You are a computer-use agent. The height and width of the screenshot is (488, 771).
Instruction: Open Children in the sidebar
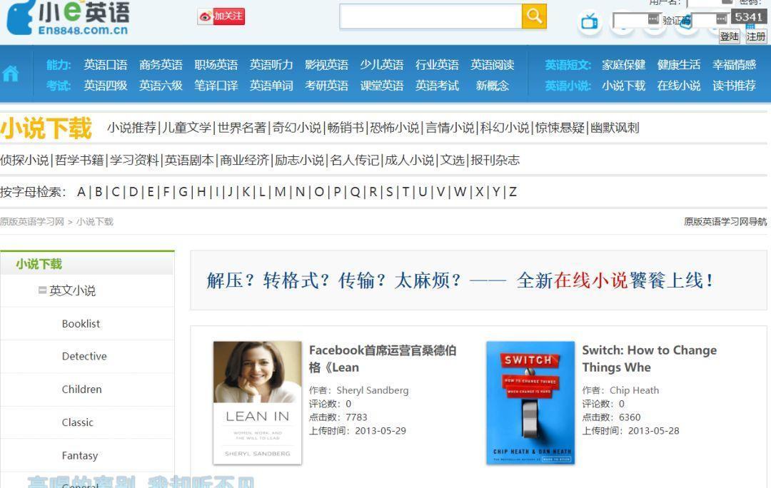tap(81, 390)
